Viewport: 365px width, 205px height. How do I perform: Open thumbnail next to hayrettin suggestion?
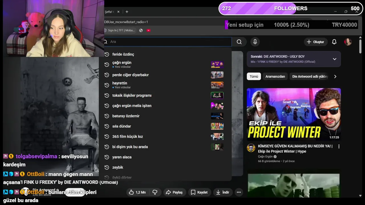tap(217, 85)
